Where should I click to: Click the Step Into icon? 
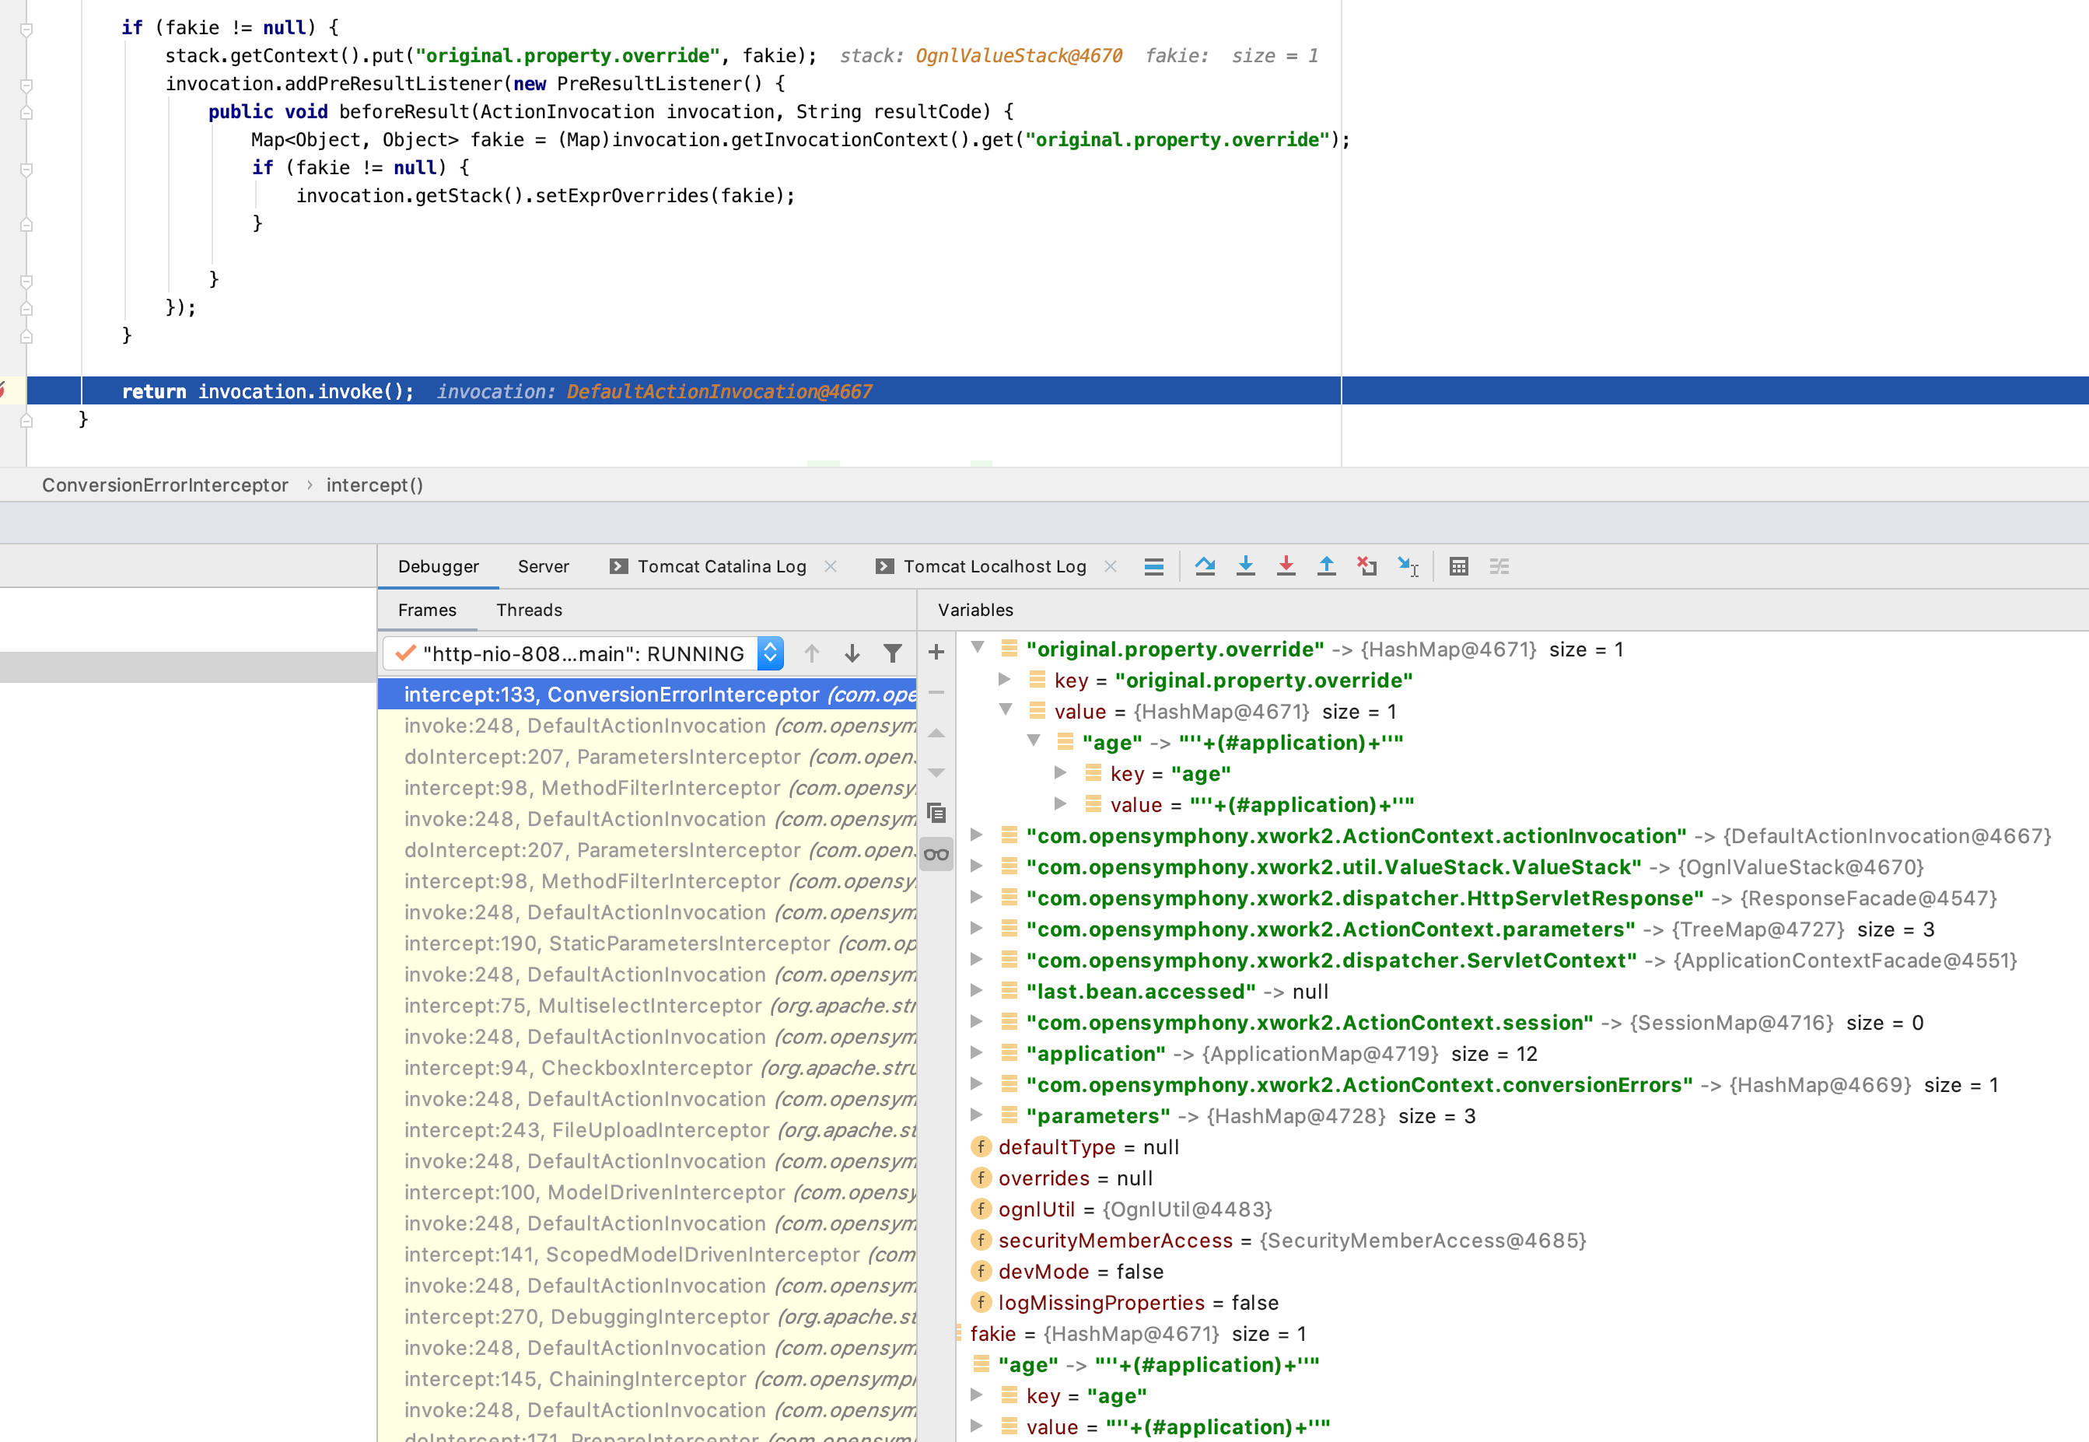(1245, 566)
